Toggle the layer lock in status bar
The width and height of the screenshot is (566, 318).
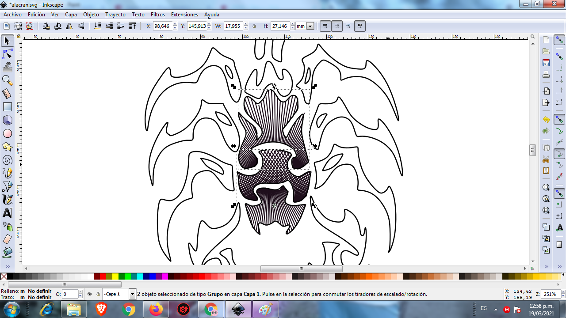pyautogui.click(x=97, y=294)
